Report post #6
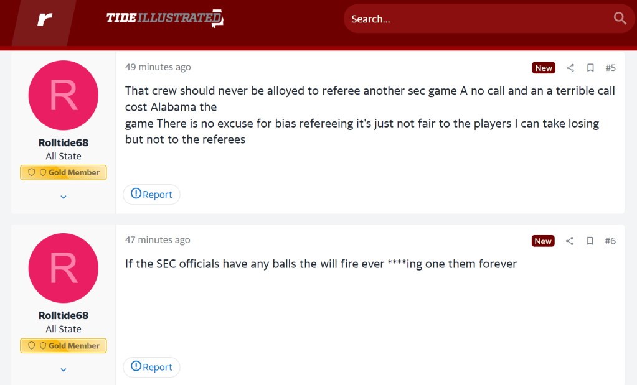 [x=151, y=367]
